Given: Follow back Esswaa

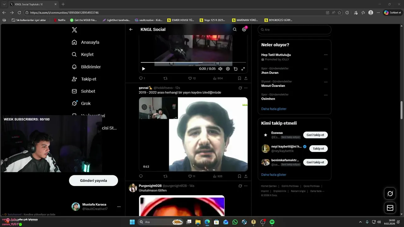Looking at the screenshot, I should click(x=315, y=135).
